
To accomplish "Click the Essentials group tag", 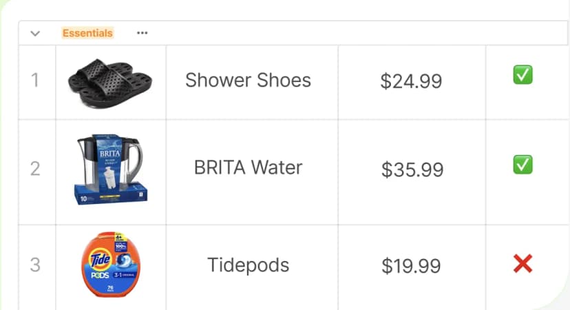I will [87, 33].
